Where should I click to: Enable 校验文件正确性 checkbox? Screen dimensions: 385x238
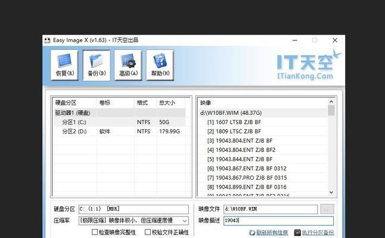(148, 232)
